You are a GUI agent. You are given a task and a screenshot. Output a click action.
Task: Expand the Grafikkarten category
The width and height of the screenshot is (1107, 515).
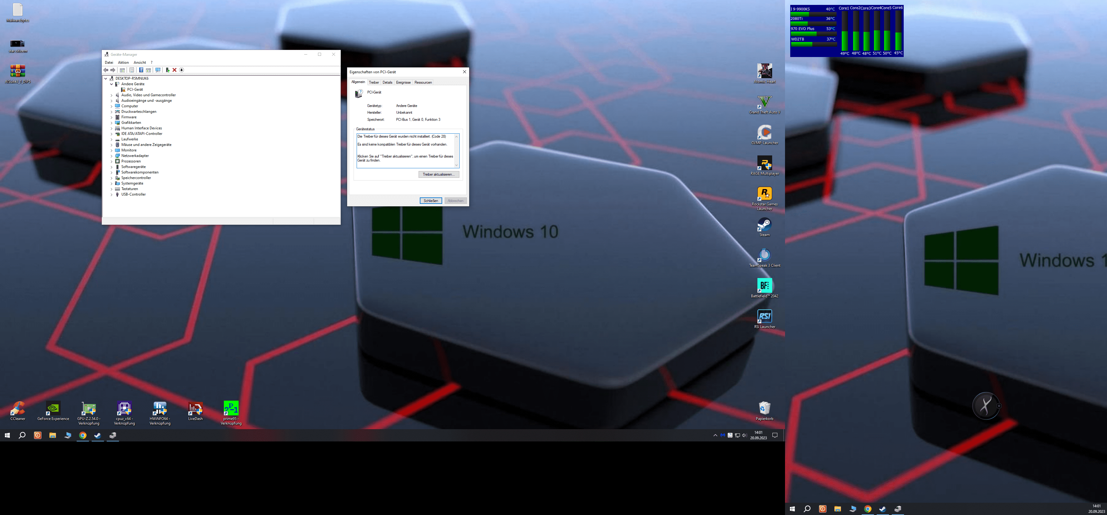111,123
